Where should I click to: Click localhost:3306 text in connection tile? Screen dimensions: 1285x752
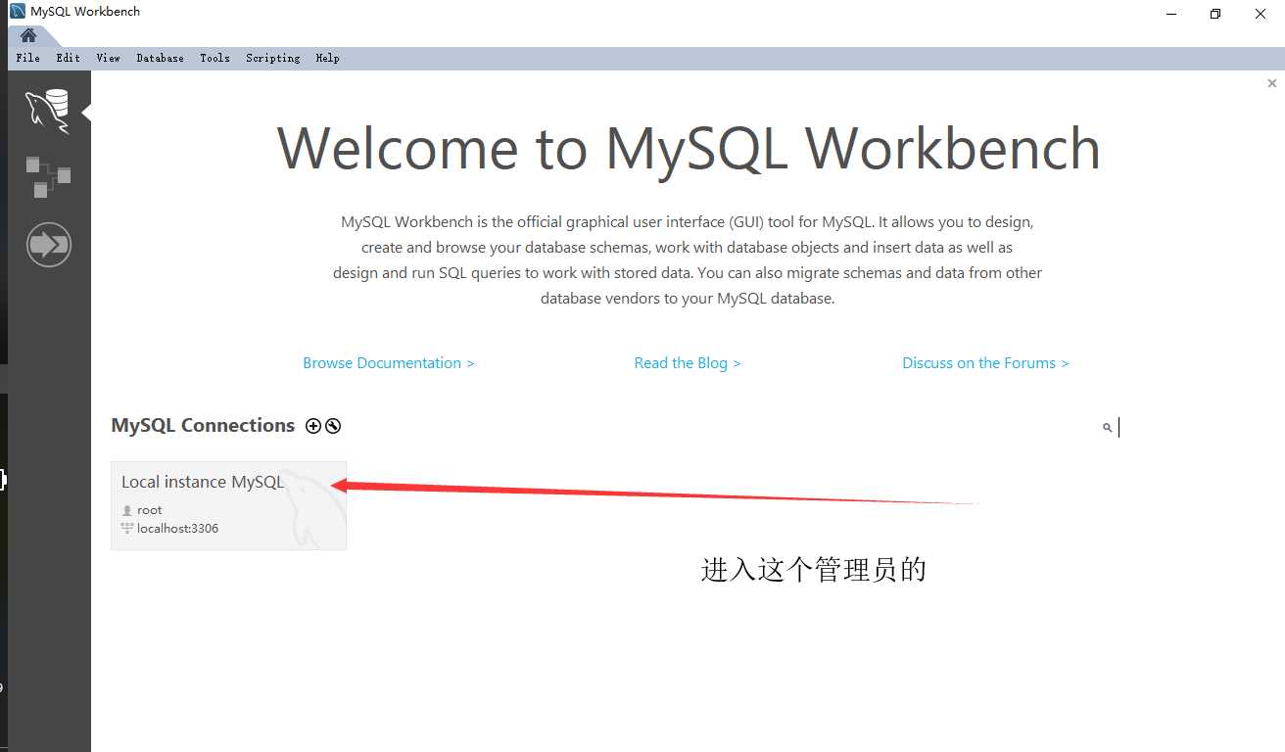click(178, 529)
